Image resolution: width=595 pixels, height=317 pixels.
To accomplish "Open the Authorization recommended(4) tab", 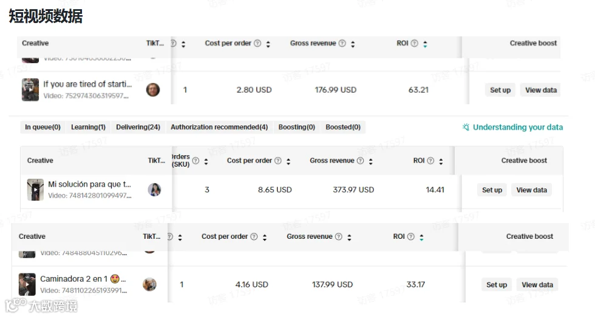I will point(219,127).
